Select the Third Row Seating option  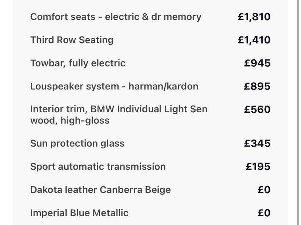[72, 40]
